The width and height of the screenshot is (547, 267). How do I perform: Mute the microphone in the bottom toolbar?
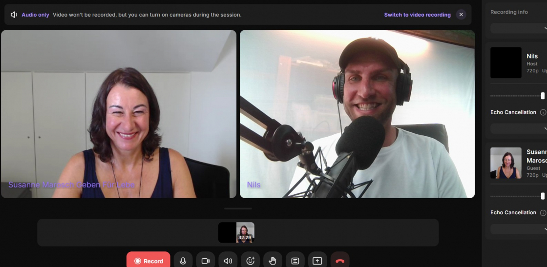pyautogui.click(x=183, y=261)
